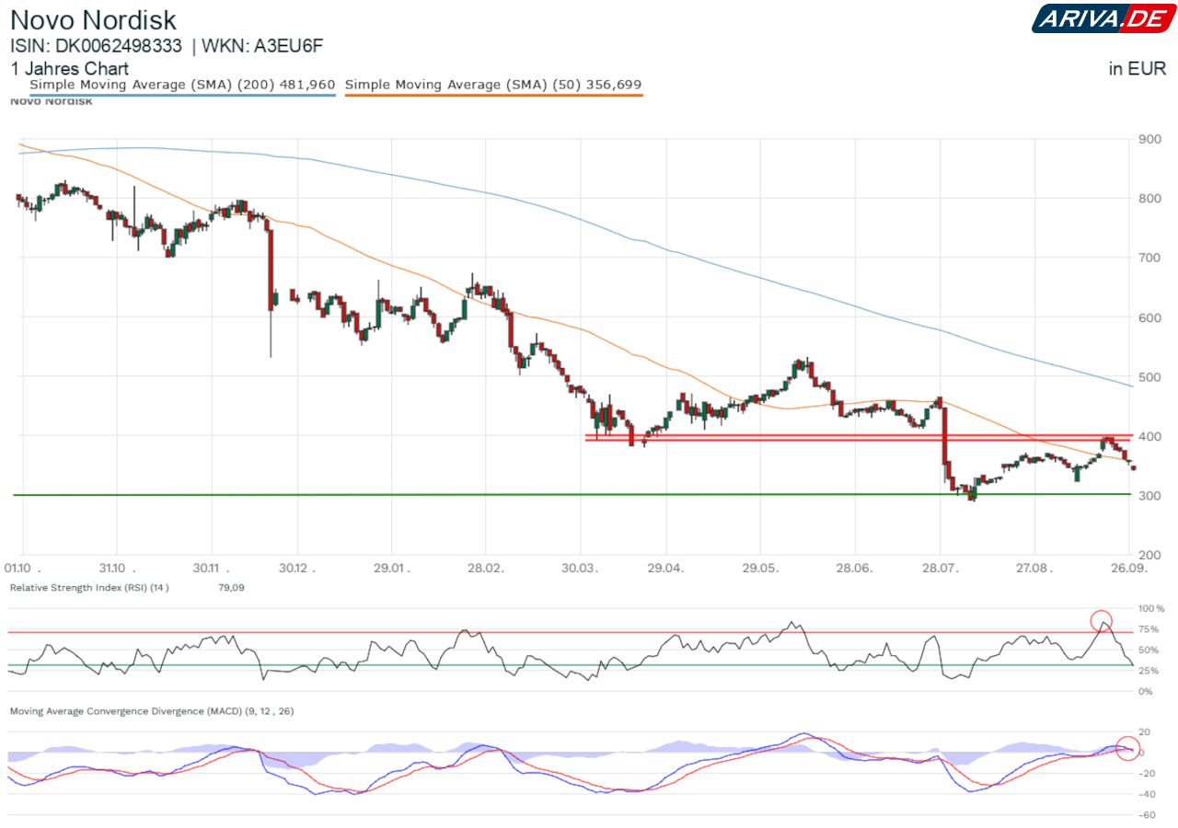
Task: Click the red circle on MACD crossover
Action: [x=1127, y=748]
